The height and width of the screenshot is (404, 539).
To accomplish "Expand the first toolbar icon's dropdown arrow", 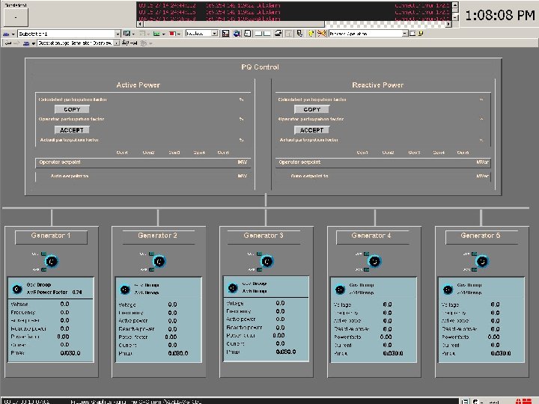I will (x=13, y=34).
